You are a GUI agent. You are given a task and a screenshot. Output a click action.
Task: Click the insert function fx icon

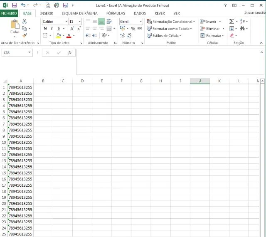click(x=70, y=53)
